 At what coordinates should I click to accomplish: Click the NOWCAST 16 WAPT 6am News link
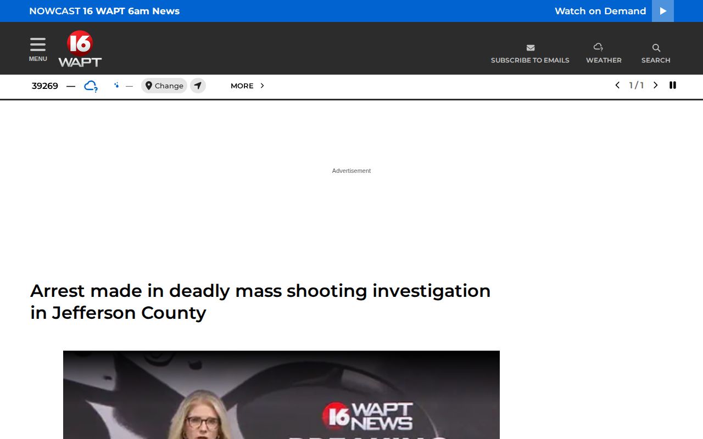pyautogui.click(x=104, y=11)
